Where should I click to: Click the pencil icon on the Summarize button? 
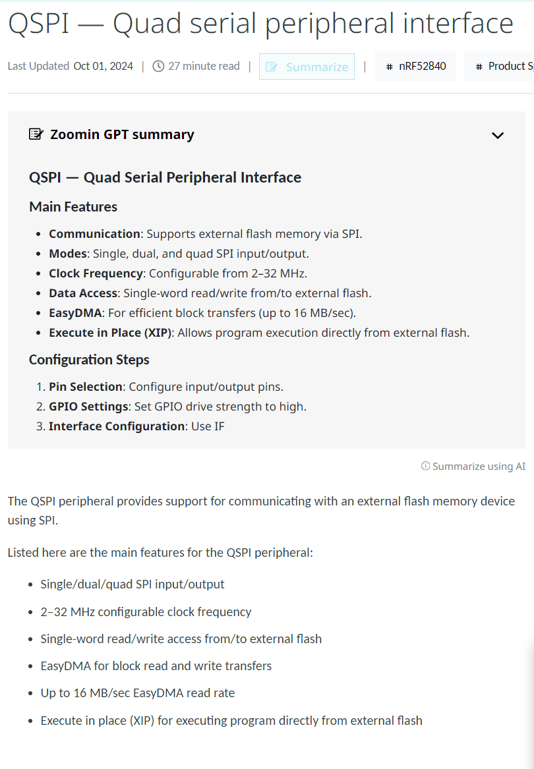pos(272,67)
